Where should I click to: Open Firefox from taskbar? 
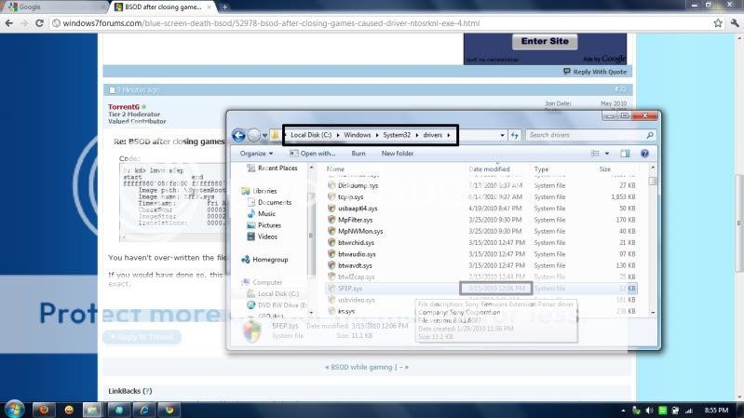pos(44,410)
